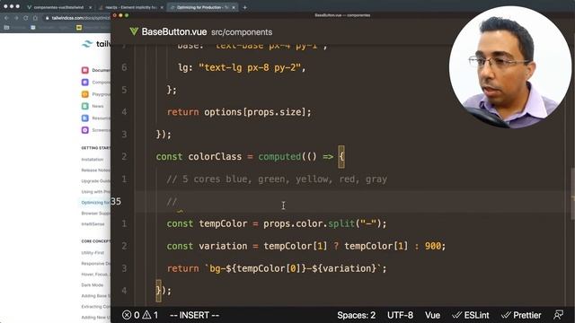Open Installation link in Tailwind sidebar
This screenshot has height=323, width=575.
[x=93, y=160]
